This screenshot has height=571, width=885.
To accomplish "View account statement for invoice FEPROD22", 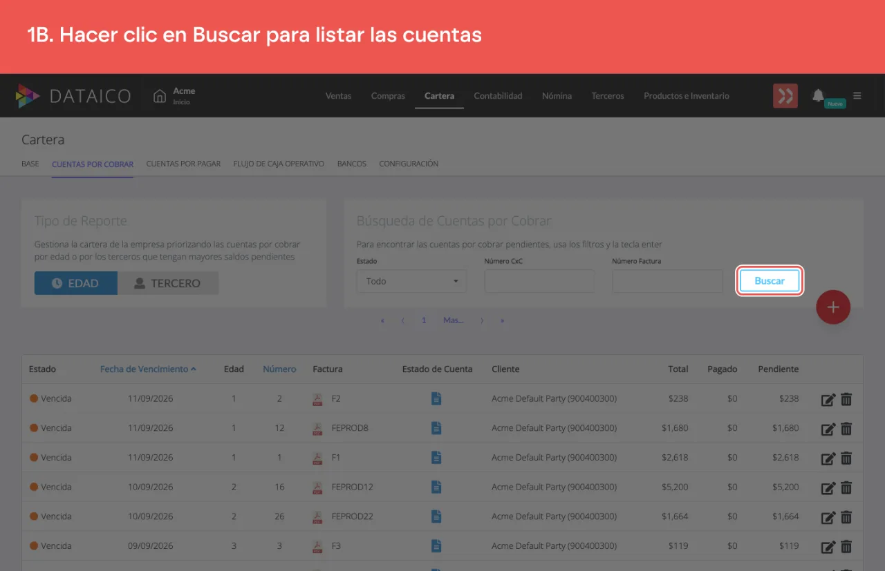I will coord(436,516).
